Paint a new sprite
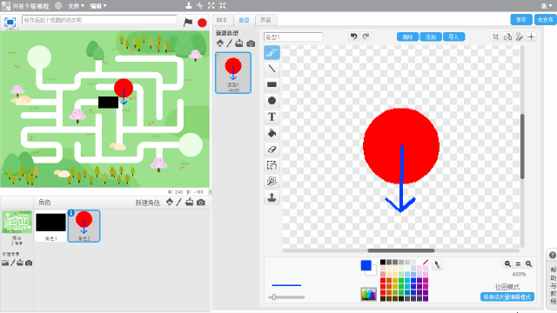Screen dimensions: 557x313 tap(179, 202)
